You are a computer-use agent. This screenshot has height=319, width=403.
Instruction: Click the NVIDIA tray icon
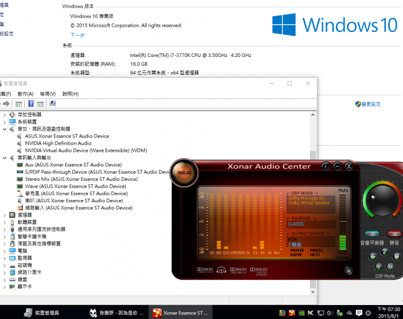point(302,313)
